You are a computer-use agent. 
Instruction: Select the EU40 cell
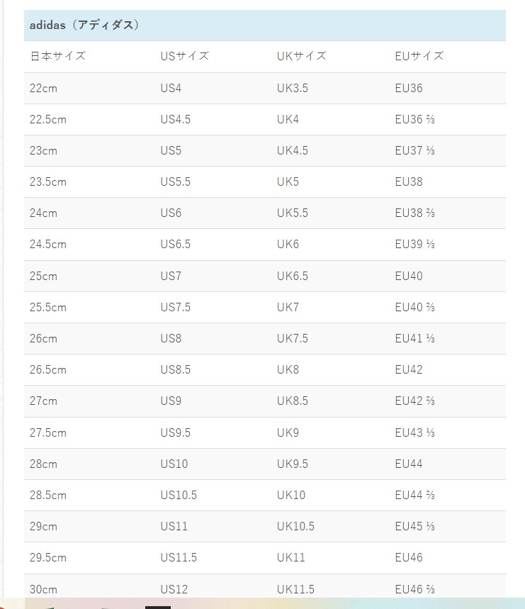click(409, 276)
